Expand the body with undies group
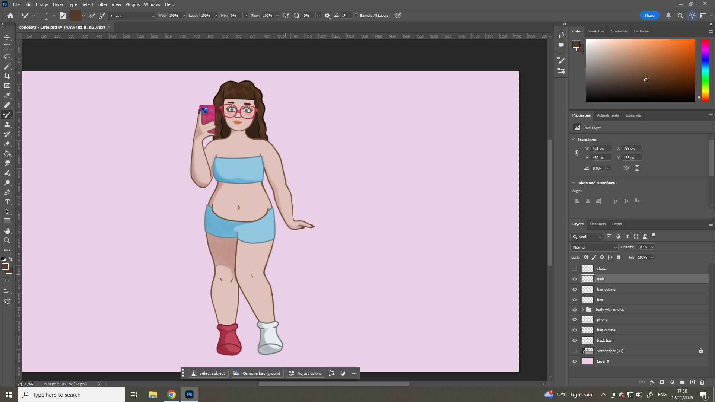 (583, 310)
